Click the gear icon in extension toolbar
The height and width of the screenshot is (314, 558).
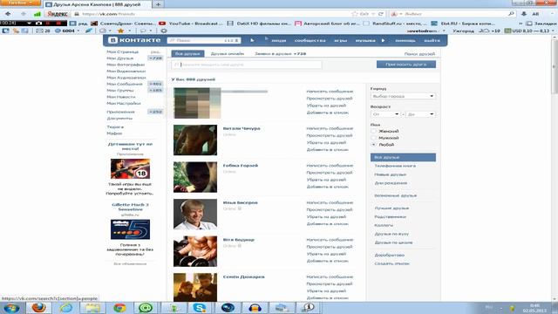point(164,31)
